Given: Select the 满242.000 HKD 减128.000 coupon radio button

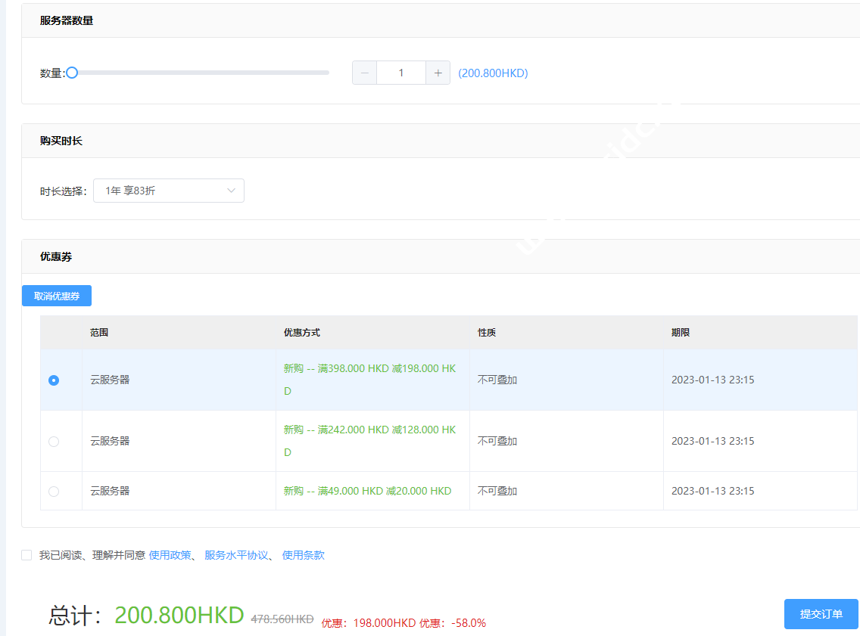Looking at the screenshot, I should tap(54, 442).
